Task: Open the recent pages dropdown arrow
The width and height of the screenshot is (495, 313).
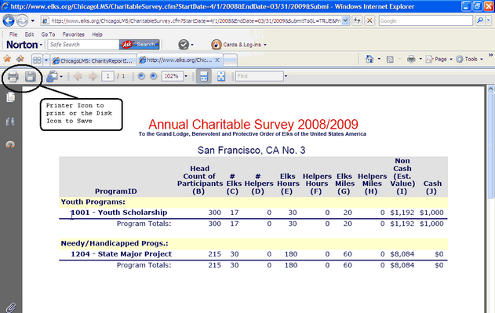Action: pyautogui.click(x=32, y=21)
